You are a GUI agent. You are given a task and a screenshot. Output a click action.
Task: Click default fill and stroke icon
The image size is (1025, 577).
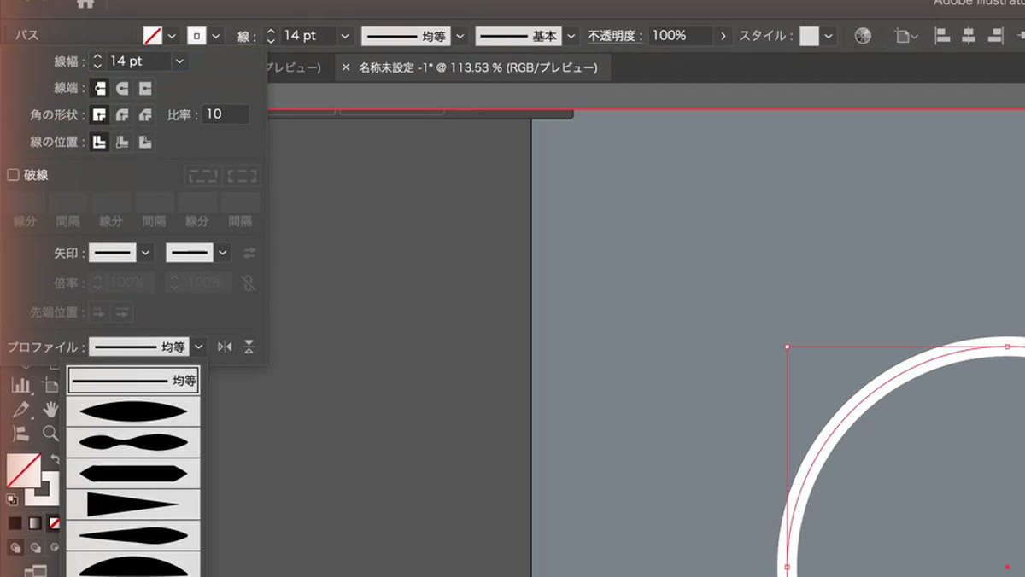coord(12,500)
